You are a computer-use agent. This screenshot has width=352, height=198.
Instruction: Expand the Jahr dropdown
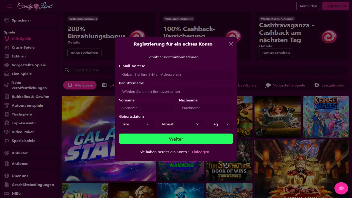136,124
